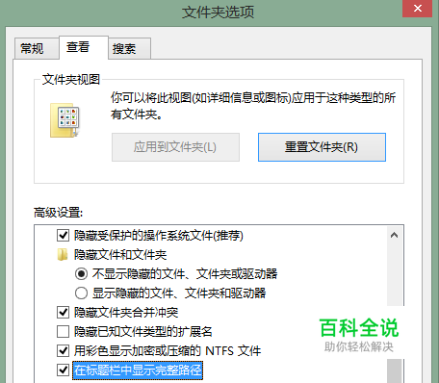439x383 pixels.
Task: Click the 隐藏文件和文件夹 folder icon
Action: pyautogui.click(x=63, y=255)
